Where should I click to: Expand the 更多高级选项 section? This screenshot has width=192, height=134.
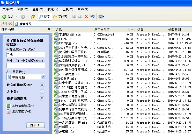pyautogui.click(x=42, y=98)
